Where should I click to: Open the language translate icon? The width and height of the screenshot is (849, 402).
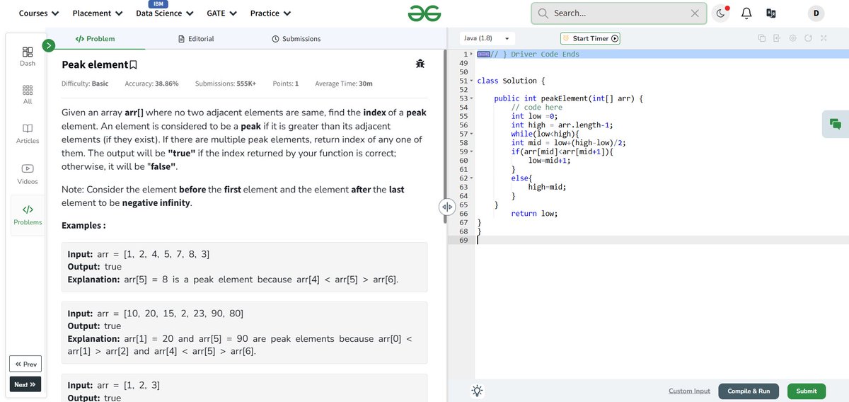770,13
